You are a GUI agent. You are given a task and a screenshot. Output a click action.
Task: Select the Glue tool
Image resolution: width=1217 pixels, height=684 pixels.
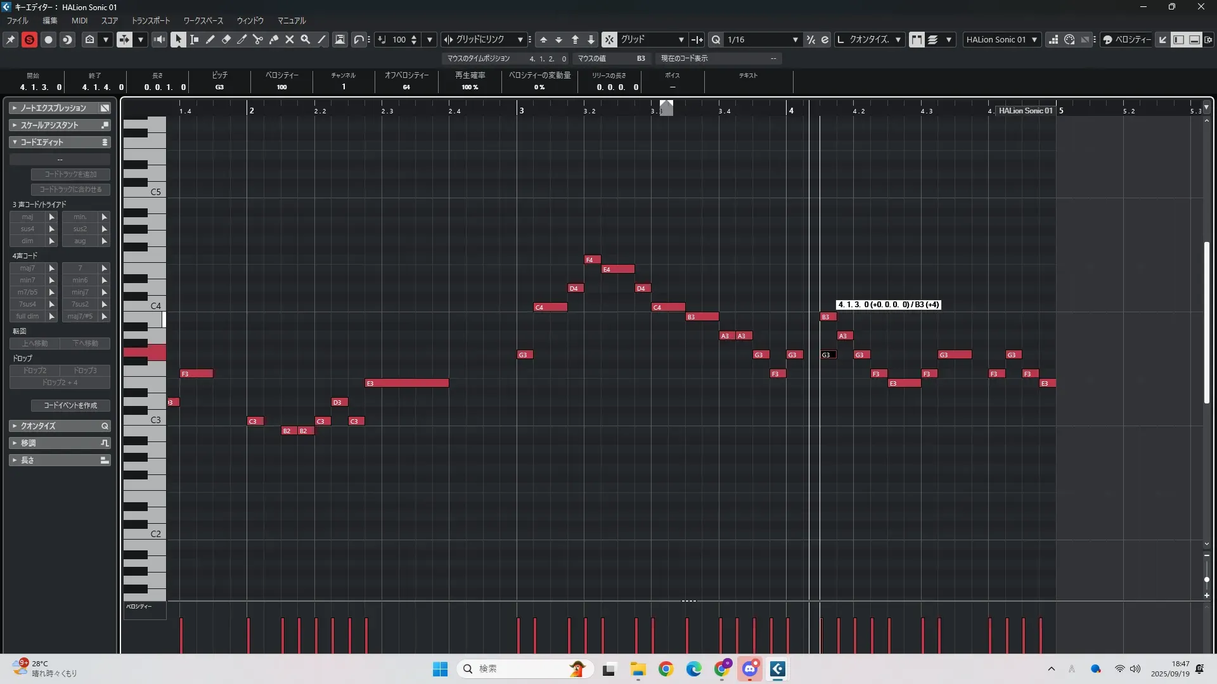[x=274, y=39]
